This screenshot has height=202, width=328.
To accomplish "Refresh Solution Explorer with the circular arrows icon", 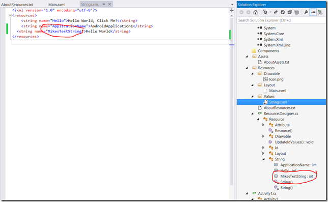I will tap(283, 12).
